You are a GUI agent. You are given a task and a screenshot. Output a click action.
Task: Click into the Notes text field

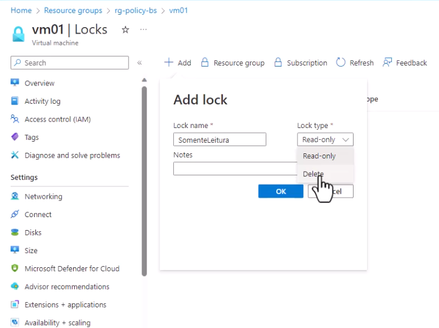(x=235, y=169)
